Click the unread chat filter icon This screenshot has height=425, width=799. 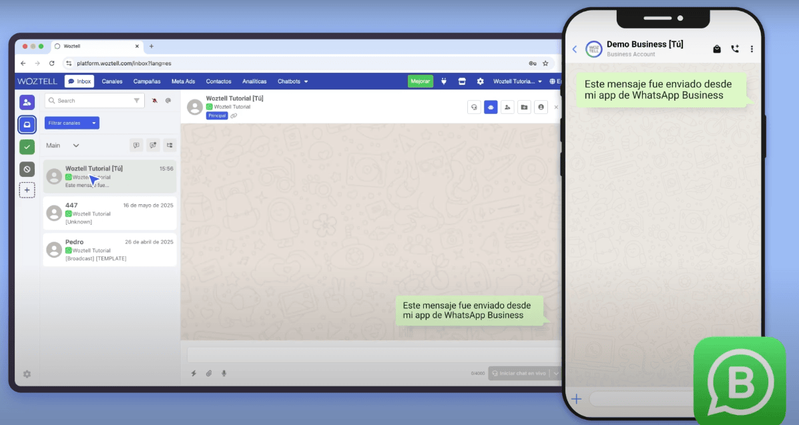pyautogui.click(x=153, y=145)
